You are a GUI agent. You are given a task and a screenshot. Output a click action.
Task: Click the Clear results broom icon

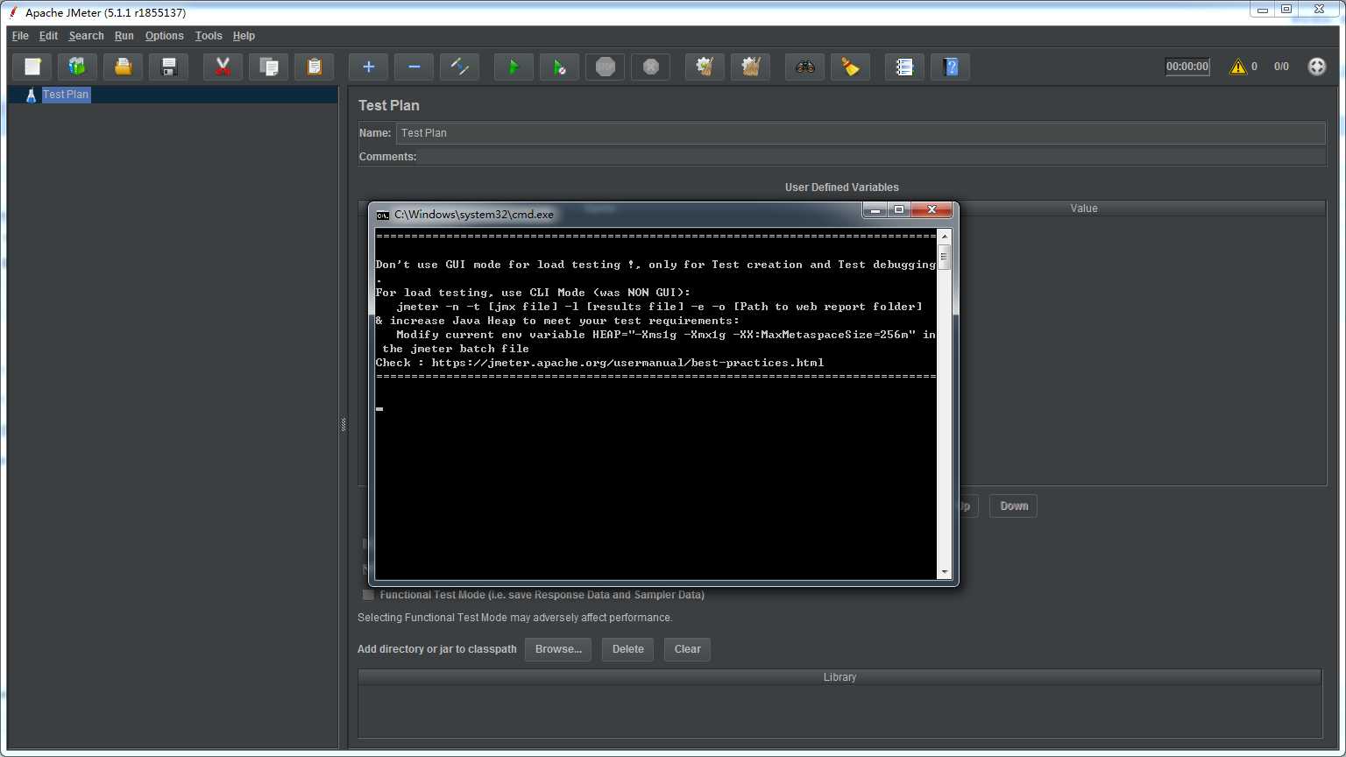click(705, 67)
